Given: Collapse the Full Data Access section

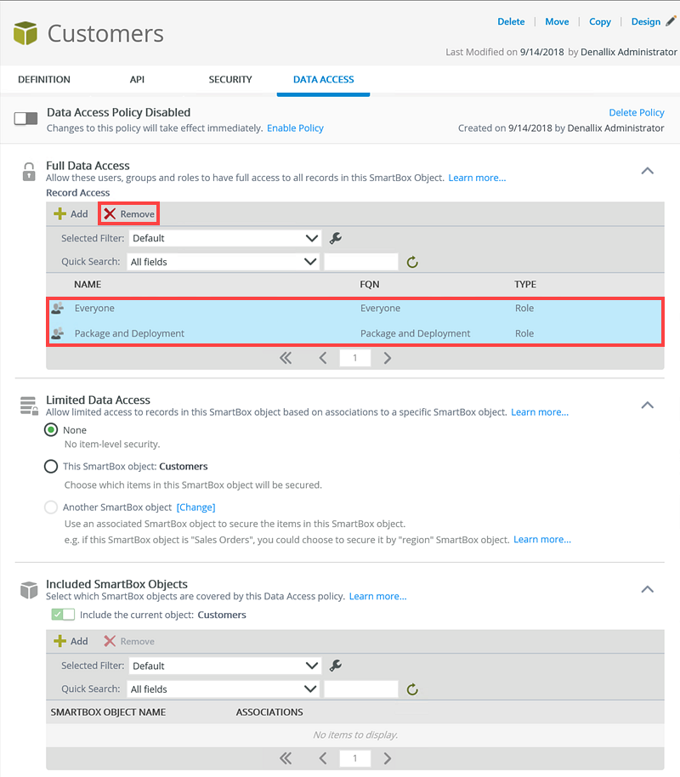Looking at the screenshot, I should point(647,171).
